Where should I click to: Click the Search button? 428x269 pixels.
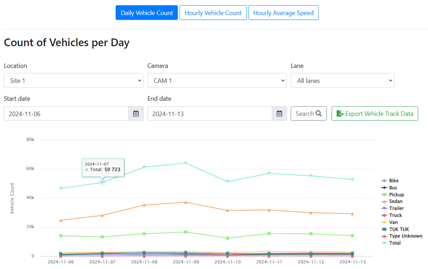[308, 114]
